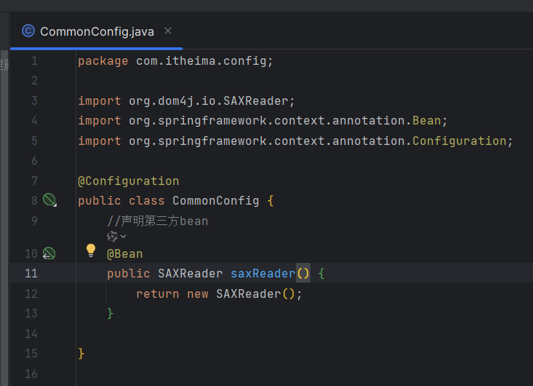This screenshot has height=386, width=533.
Task: Click the closing brace on line 15
Action: tap(81, 353)
